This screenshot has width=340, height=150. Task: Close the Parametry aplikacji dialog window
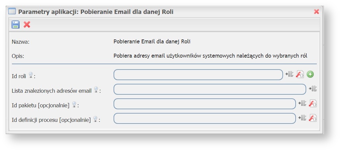316,12
